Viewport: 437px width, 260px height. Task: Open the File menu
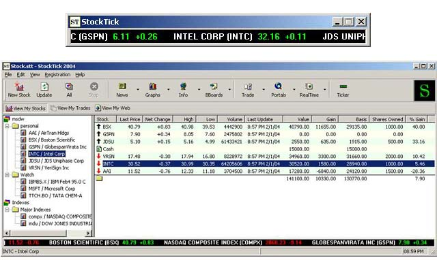(8, 74)
